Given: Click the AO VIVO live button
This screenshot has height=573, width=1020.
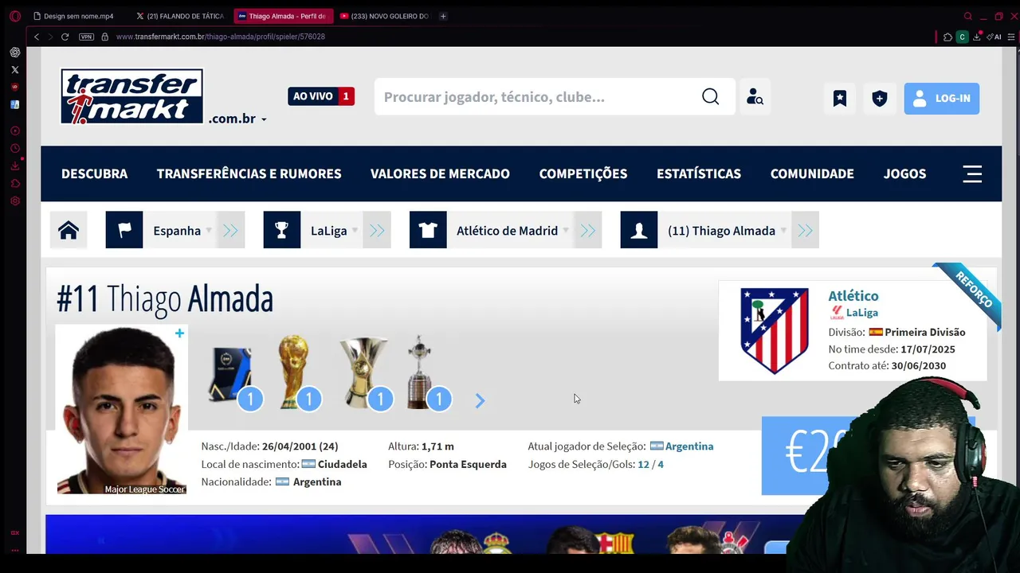Looking at the screenshot, I should 321,96.
